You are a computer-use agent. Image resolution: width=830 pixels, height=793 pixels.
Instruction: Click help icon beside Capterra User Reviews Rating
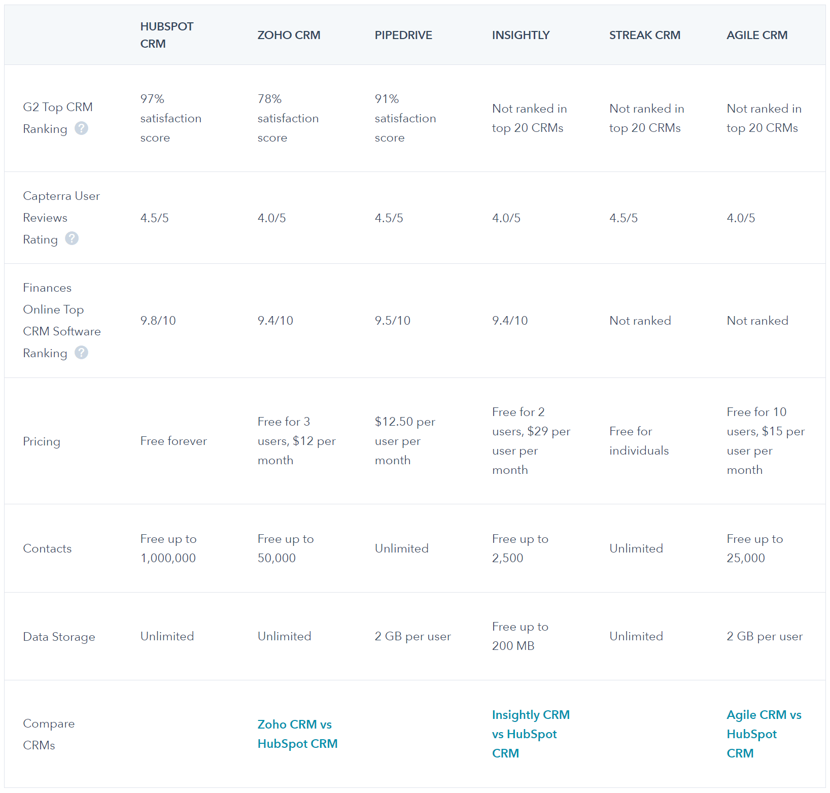72,238
